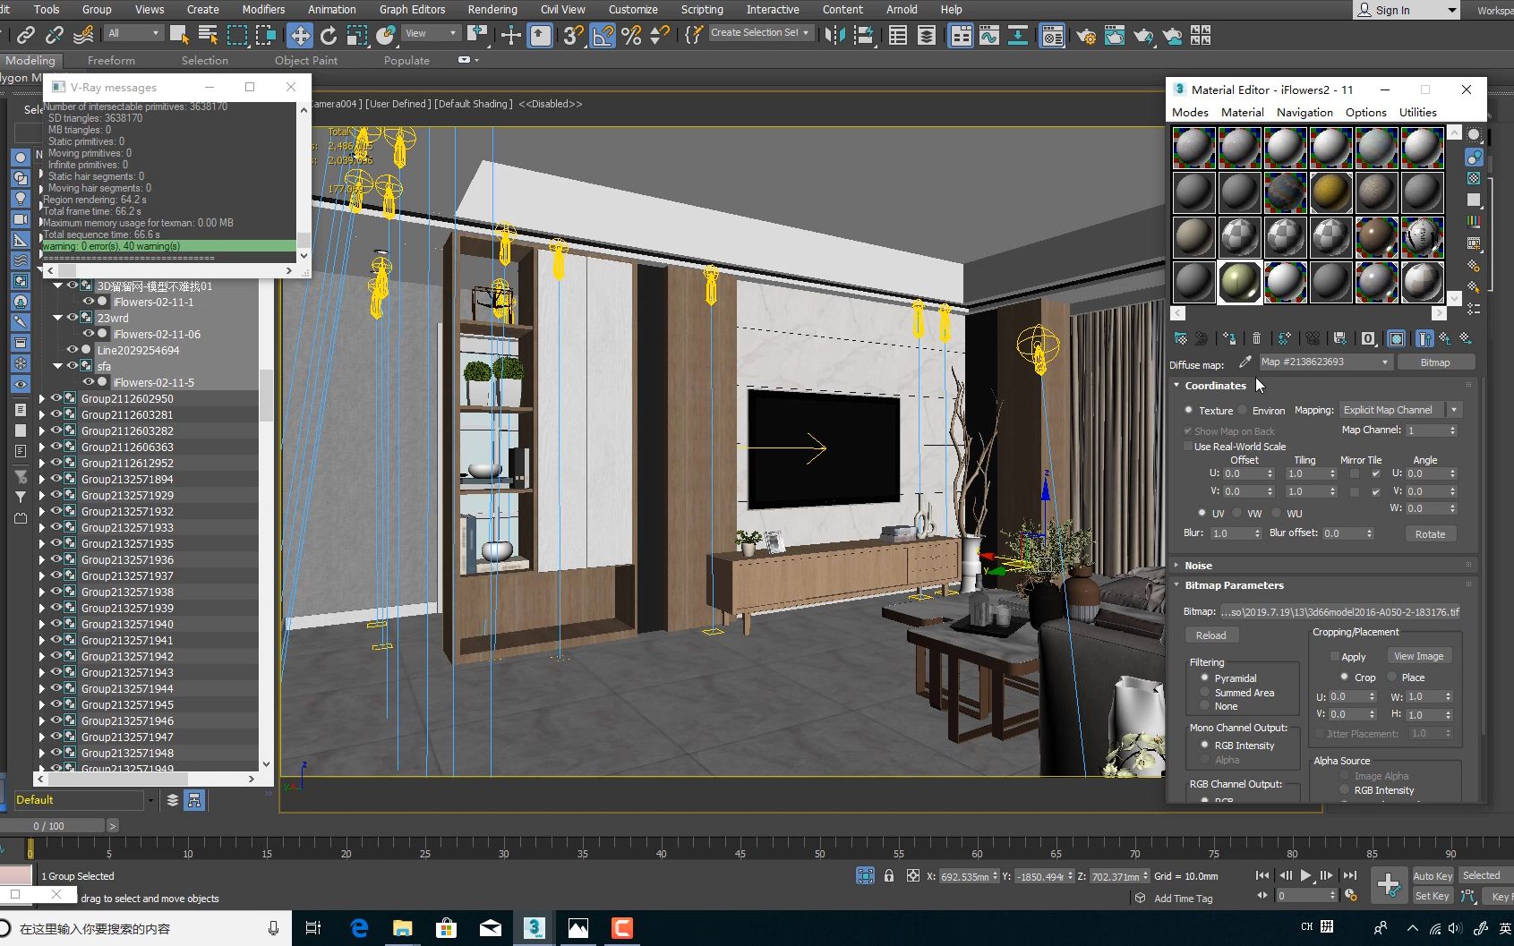Switch to the Object Paint tab
1514x946 pixels.
[x=306, y=60]
